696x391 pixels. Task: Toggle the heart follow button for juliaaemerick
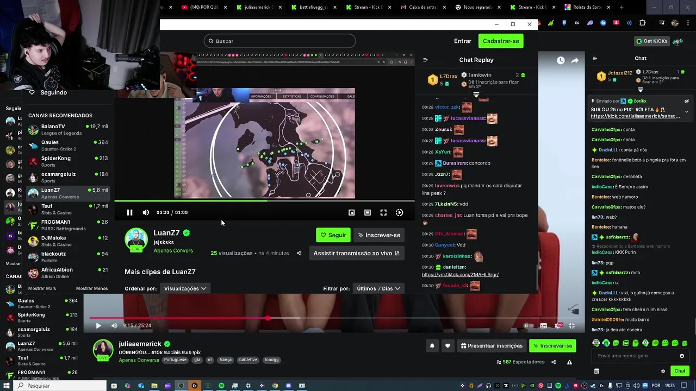click(x=448, y=346)
